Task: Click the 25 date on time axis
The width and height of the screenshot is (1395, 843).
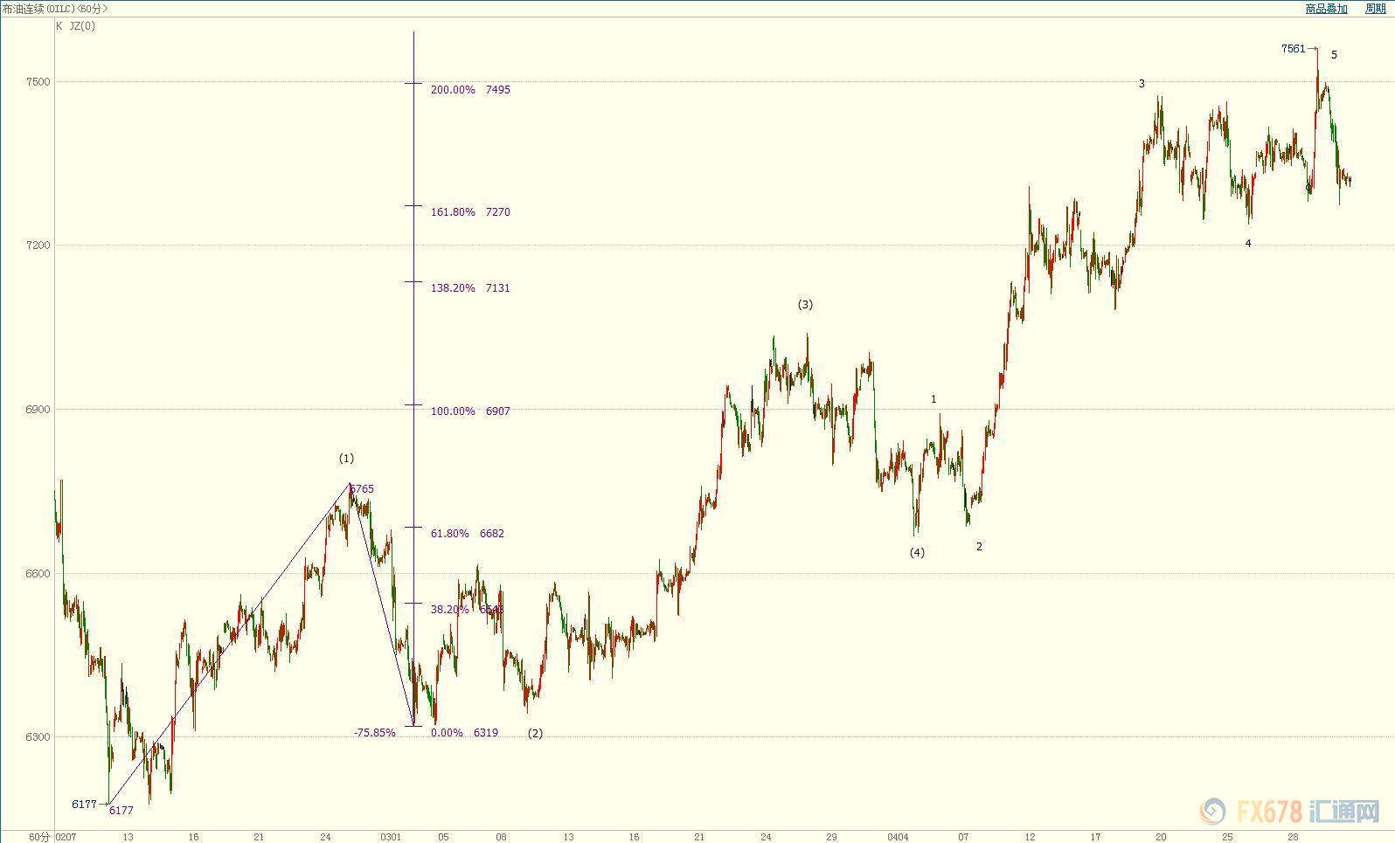Action: (1227, 837)
